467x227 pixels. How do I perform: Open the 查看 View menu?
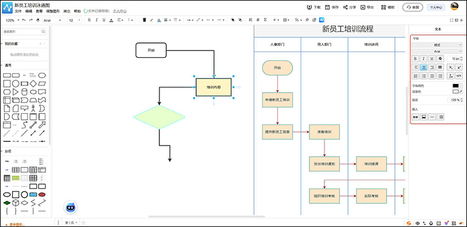tap(39, 11)
